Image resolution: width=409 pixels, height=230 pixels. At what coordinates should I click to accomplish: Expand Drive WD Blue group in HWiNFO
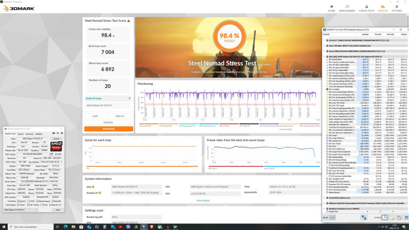[x=325, y=46]
